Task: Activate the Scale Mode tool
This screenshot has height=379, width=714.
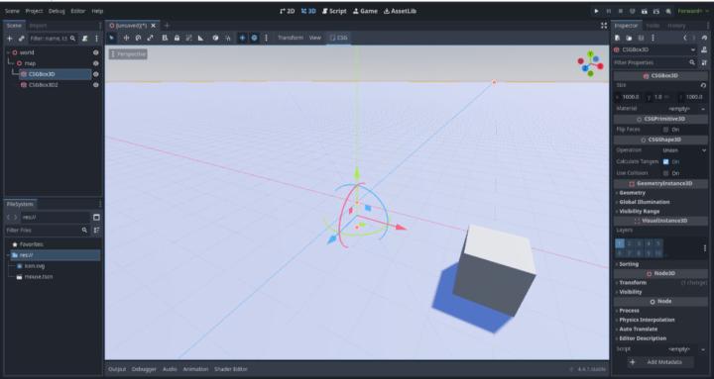Action: [150, 38]
